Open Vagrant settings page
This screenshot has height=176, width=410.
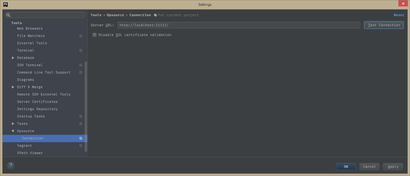point(24,146)
